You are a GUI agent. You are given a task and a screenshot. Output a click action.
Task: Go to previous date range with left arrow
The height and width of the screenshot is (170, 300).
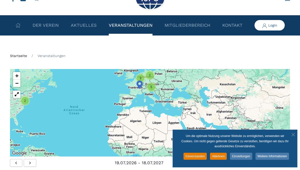(x=16, y=163)
